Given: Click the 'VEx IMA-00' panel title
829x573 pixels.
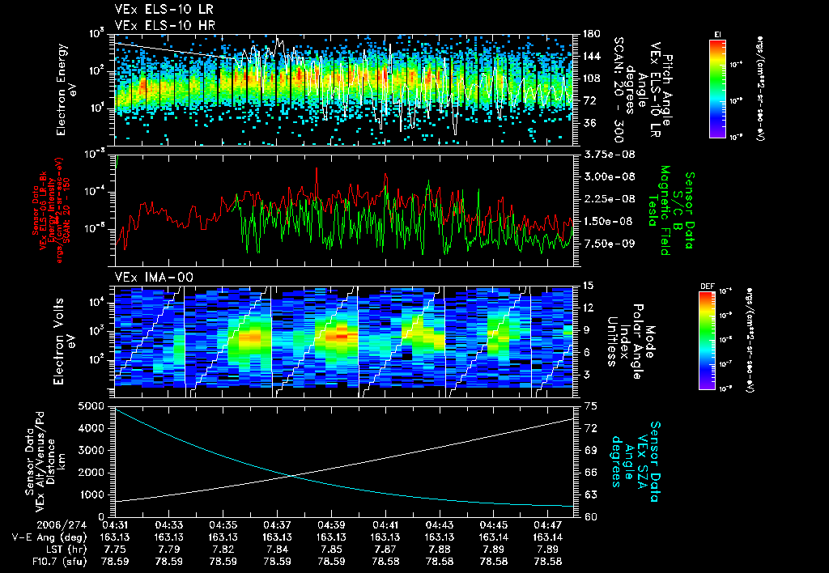Looking at the screenshot, I should [x=154, y=278].
